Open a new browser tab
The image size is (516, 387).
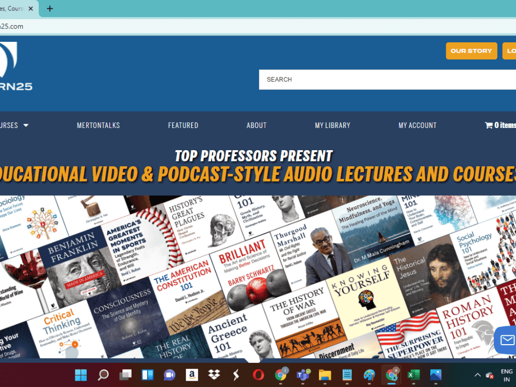click(x=50, y=9)
